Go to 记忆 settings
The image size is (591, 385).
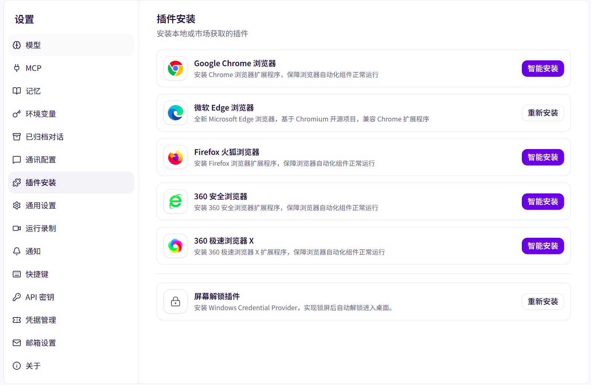[x=71, y=91]
